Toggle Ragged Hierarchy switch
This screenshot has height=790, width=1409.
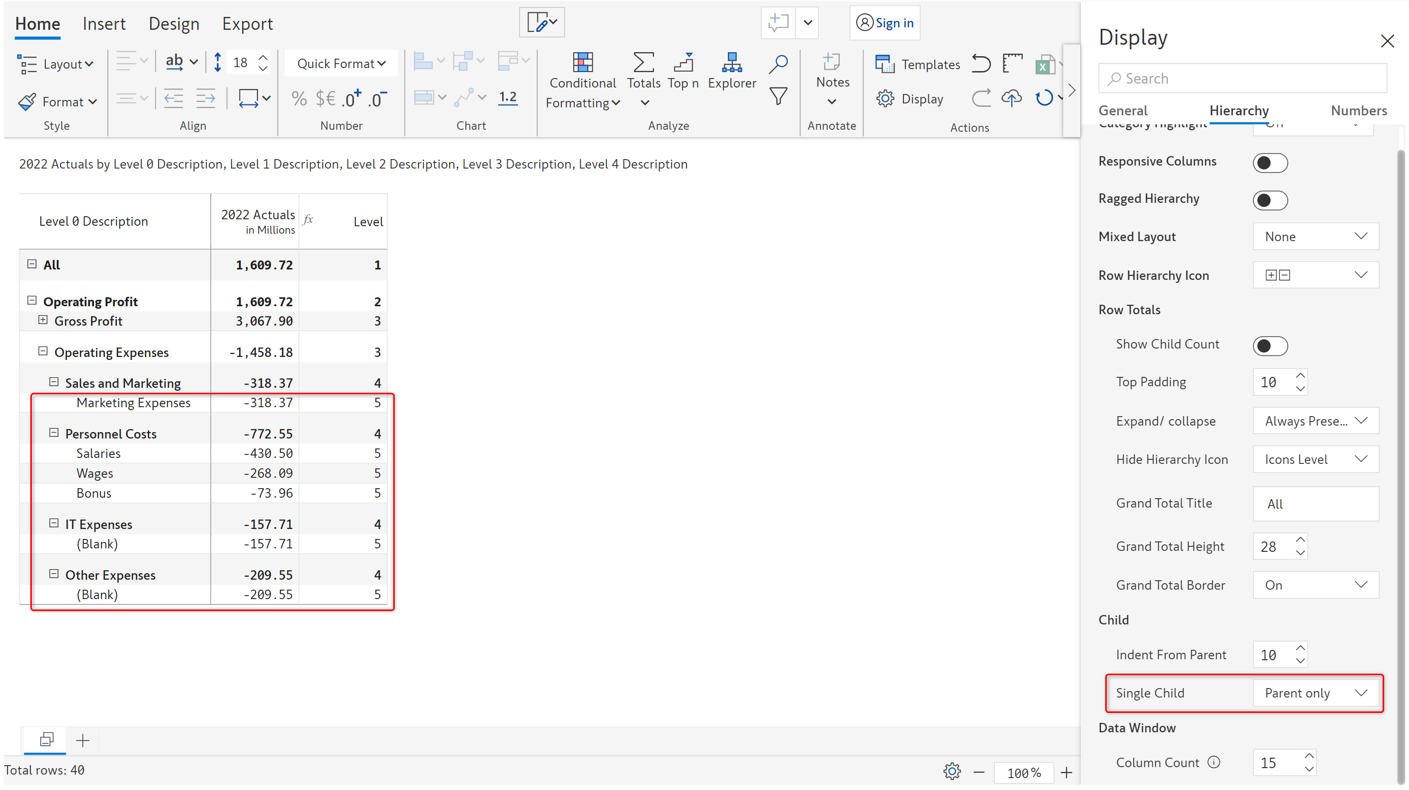tap(1269, 200)
